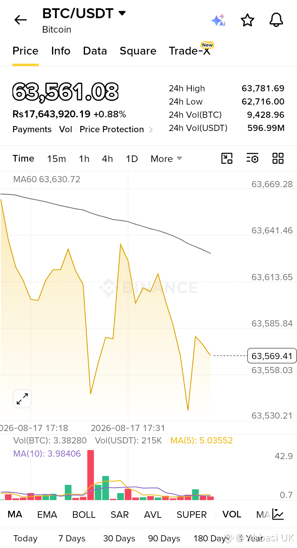Add BTC/USDT to favorites with star icon
The height and width of the screenshot is (548, 297).
pyautogui.click(x=247, y=20)
